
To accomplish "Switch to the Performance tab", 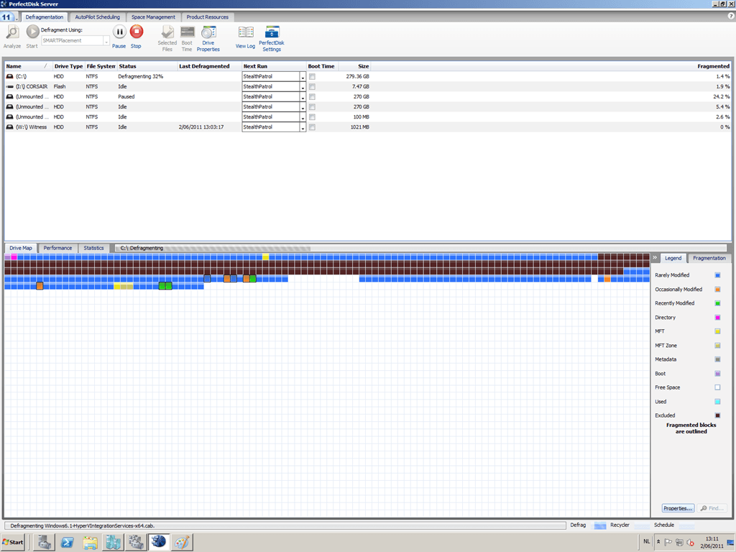I will (57, 248).
